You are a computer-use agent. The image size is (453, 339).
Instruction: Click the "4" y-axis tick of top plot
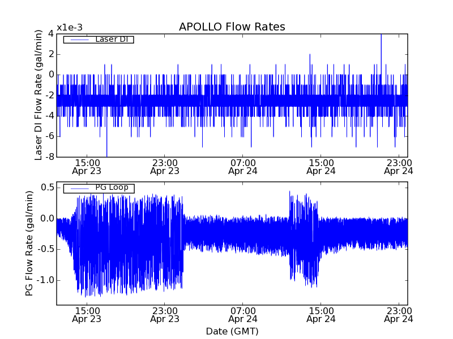click(x=51, y=34)
